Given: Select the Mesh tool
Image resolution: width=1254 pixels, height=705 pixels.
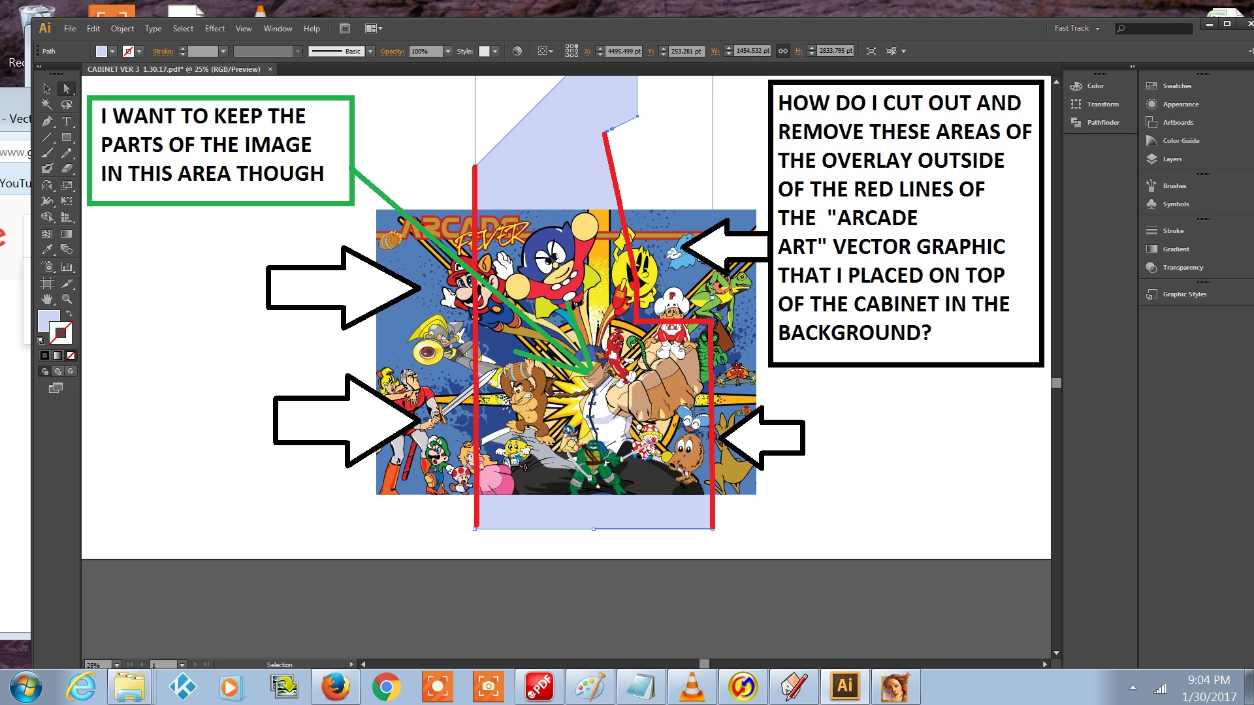Looking at the screenshot, I should [x=47, y=233].
